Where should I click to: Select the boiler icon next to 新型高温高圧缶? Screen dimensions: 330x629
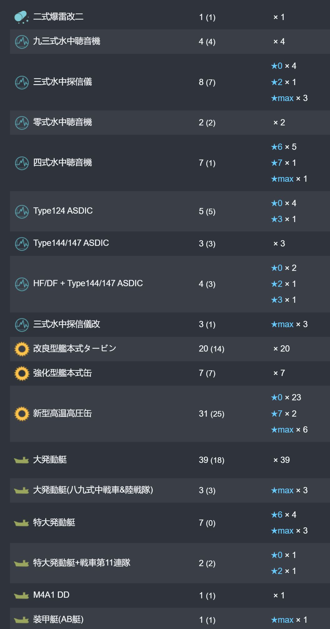[22, 414]
